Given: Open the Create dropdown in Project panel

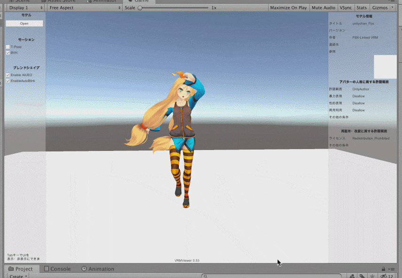Looking at the screenshot, I should 18,276.
